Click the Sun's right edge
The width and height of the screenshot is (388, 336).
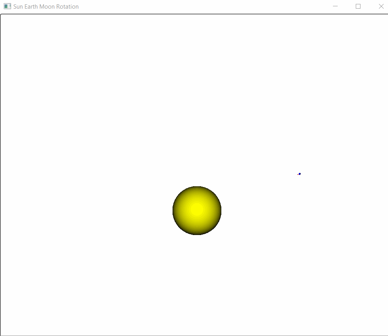(x=220, y=211)
